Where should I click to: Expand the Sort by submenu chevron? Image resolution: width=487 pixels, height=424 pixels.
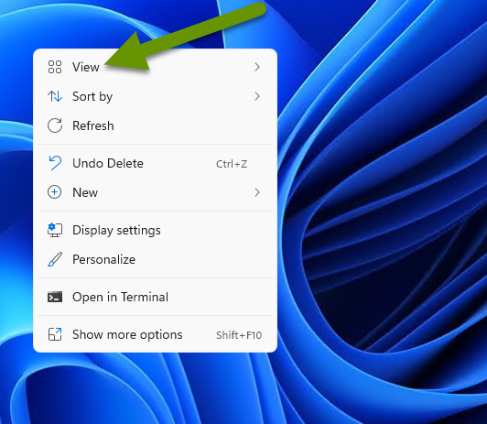[x=257, y=96]
